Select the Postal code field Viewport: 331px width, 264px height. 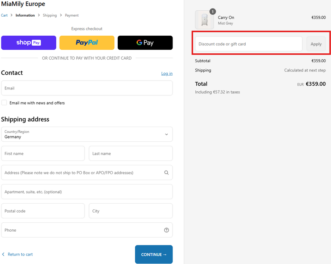43,211
